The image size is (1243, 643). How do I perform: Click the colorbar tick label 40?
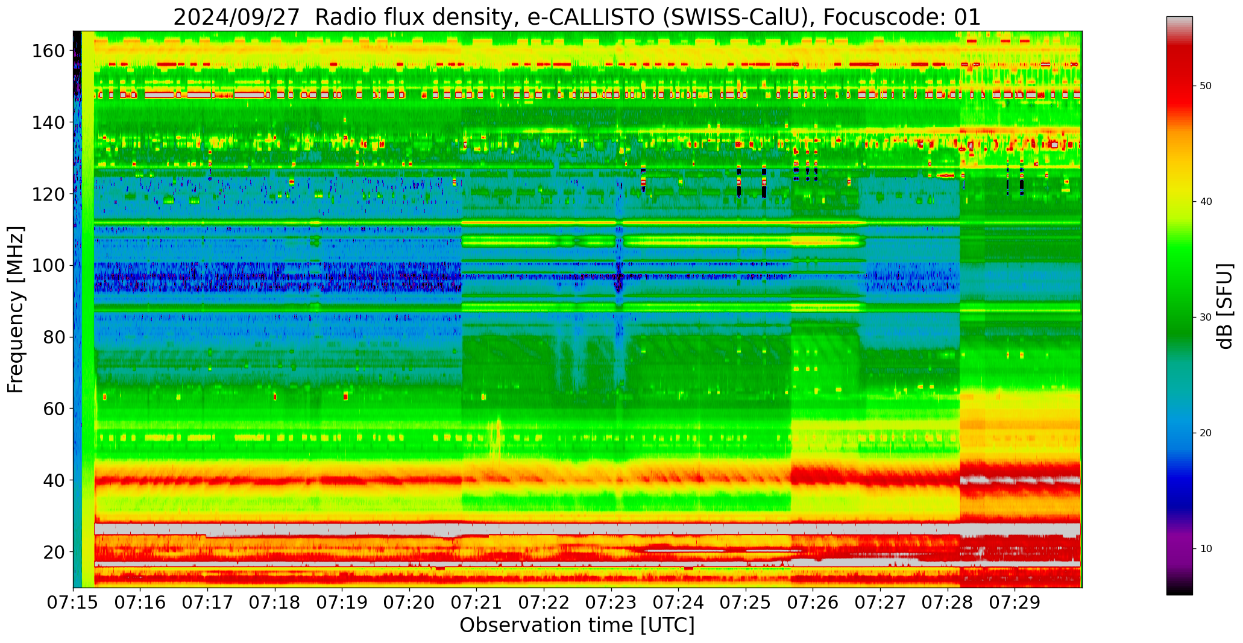pyautogui.click(x=1206, y=201)
